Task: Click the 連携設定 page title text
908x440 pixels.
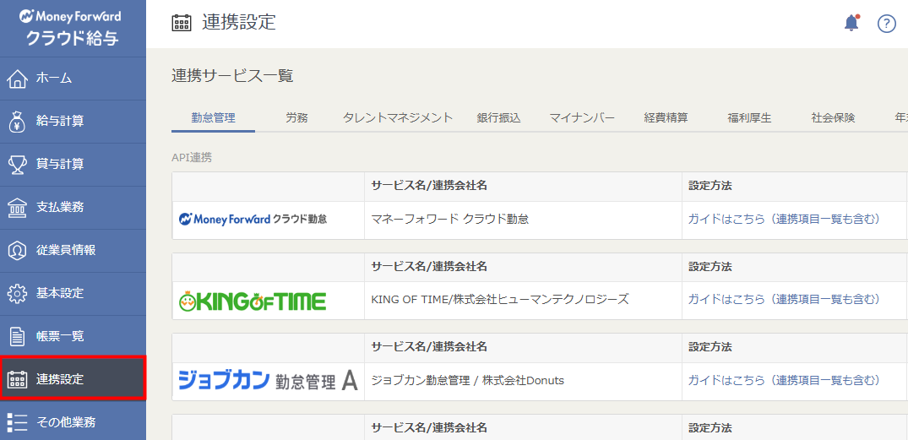Action: pos(239,22)
